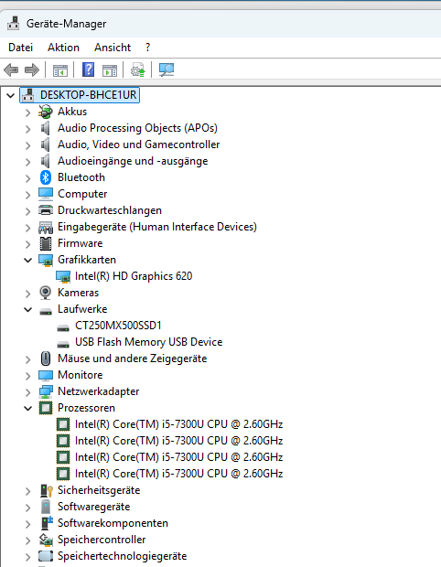The width and height of the screenshot is (441, 567).
Task: Click the Monitore display icon
Action: point(46,375)
